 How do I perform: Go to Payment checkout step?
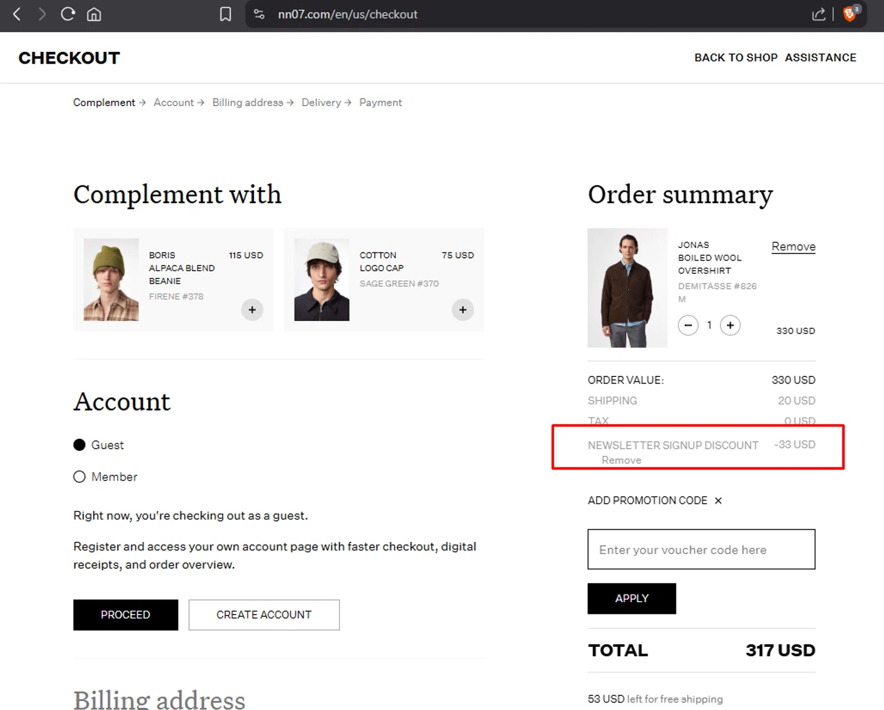coord(381,103)
